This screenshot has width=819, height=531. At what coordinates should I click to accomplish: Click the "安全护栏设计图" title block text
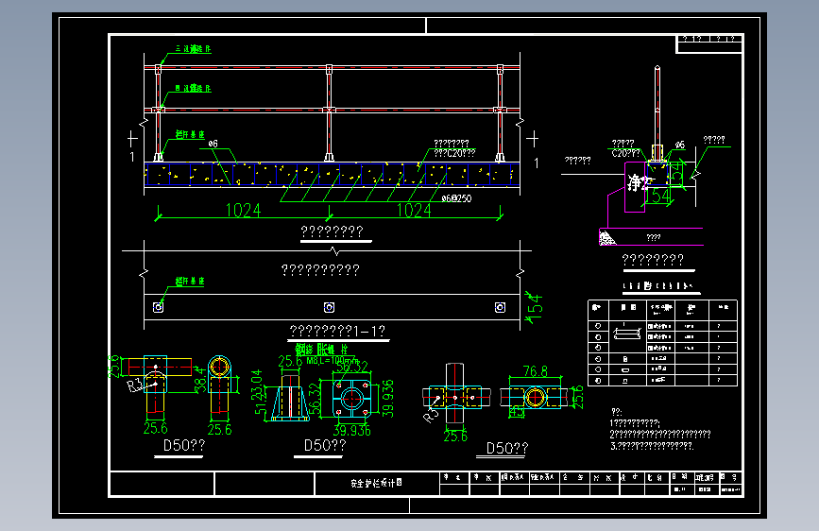click(376, 483)
